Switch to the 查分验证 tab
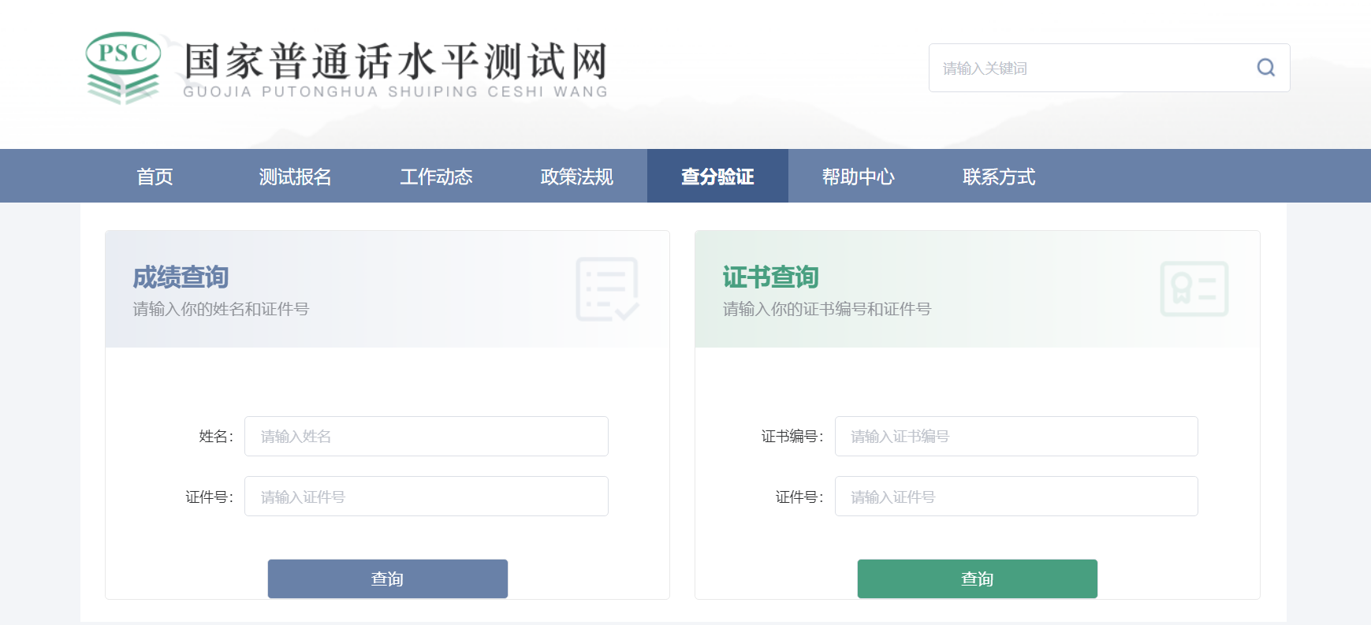 tap(717, 177)
